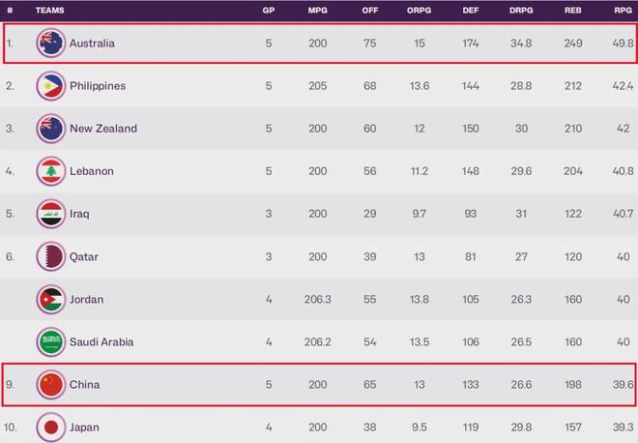Select the Japan flag icon
The image size is (638, 443).
(x=51, y=428)
